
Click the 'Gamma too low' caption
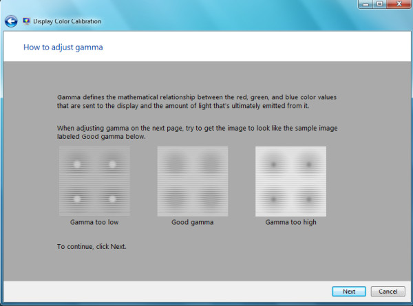coord(94,222)
